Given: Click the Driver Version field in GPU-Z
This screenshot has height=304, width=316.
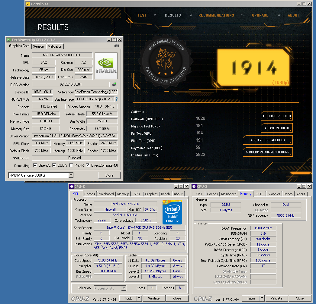Looking at the screenshot, I should pyautogui.click(x=75, y=136).
